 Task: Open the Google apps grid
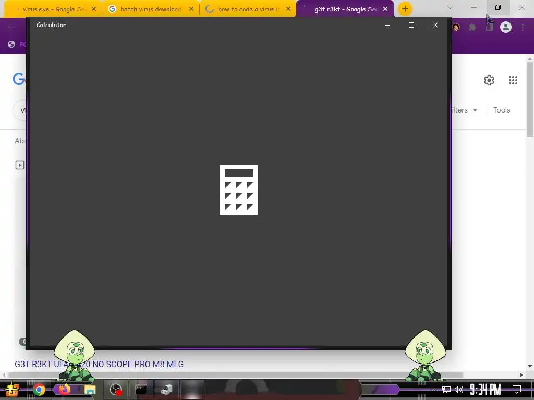coord(513,80)
